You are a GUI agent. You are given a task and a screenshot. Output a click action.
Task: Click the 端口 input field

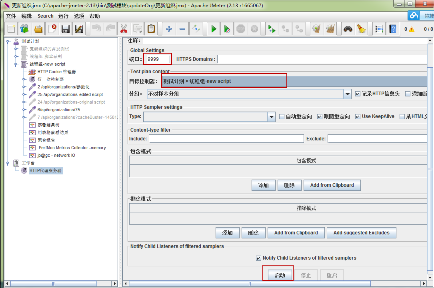coord(158,59)
